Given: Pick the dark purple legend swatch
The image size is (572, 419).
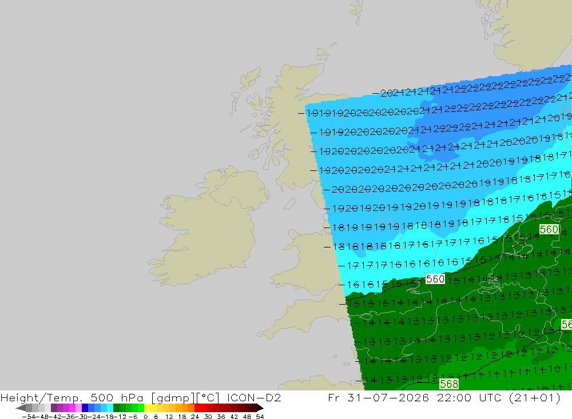Looking at the screenshot, I should click(x=54, y=408).
